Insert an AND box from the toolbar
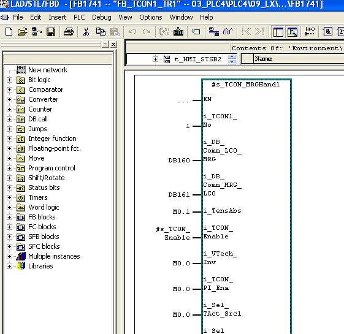The height and width of the screenshot is (334, 344). 327,32
